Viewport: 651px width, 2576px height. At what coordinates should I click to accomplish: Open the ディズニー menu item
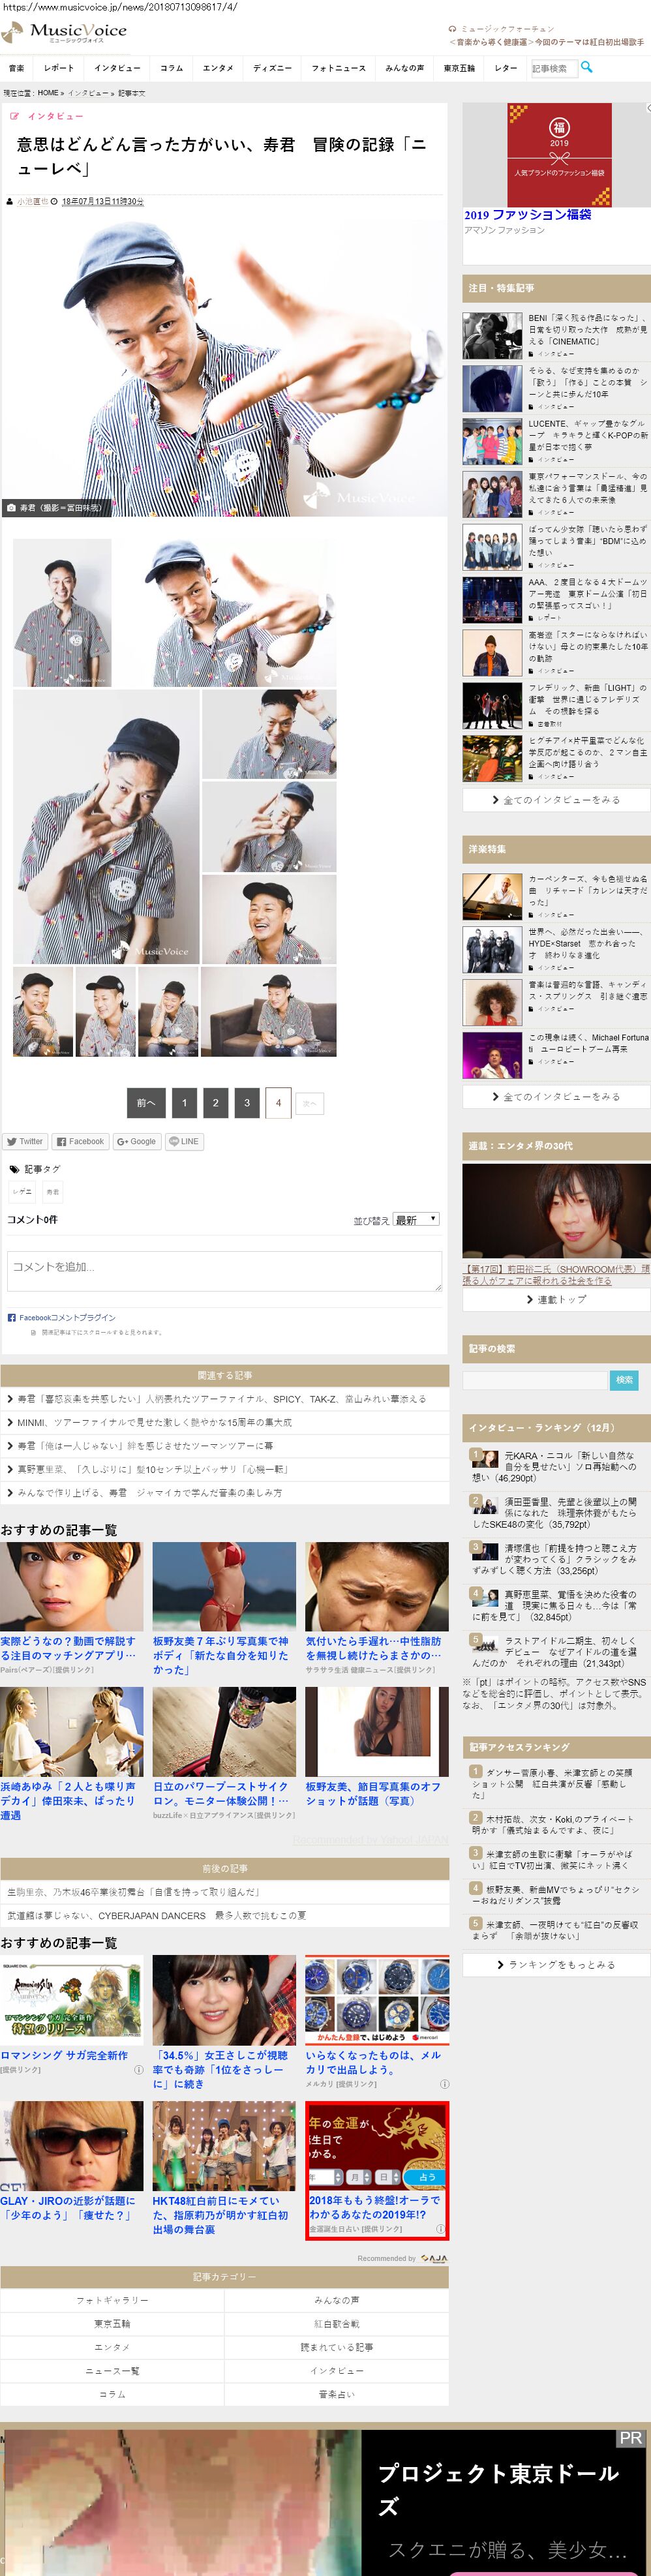coord(272,68)
